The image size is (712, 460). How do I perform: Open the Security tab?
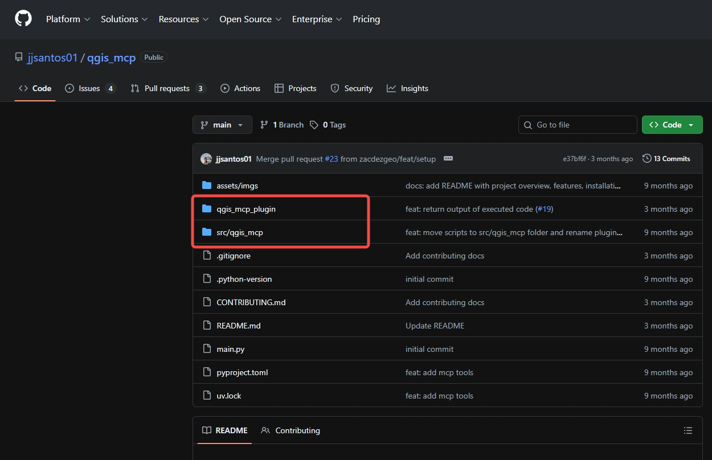[x=351, y=88]
